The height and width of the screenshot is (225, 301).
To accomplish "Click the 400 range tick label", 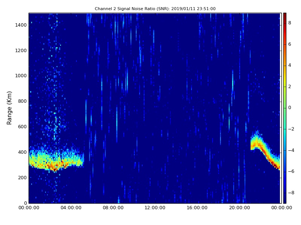I will pos(22,152).
